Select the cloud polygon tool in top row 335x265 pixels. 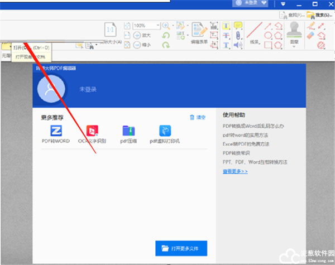coord(279,26)
